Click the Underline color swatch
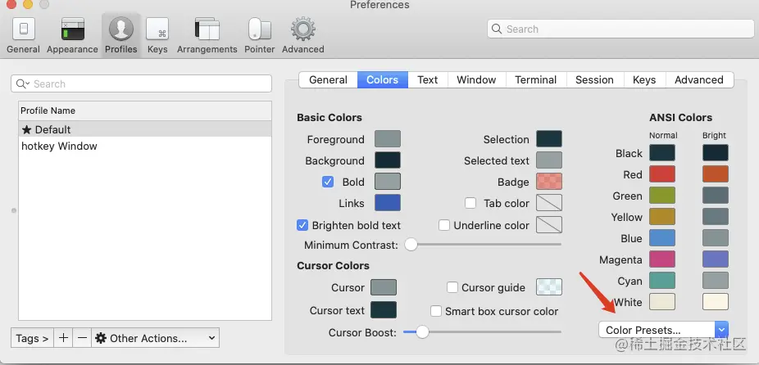Image resolution: width=759 pixels, height=365 pixels. 549,225
